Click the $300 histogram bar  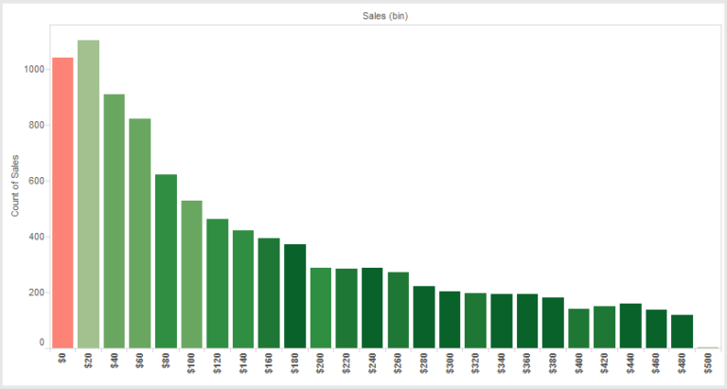click(x=450, y=320)
